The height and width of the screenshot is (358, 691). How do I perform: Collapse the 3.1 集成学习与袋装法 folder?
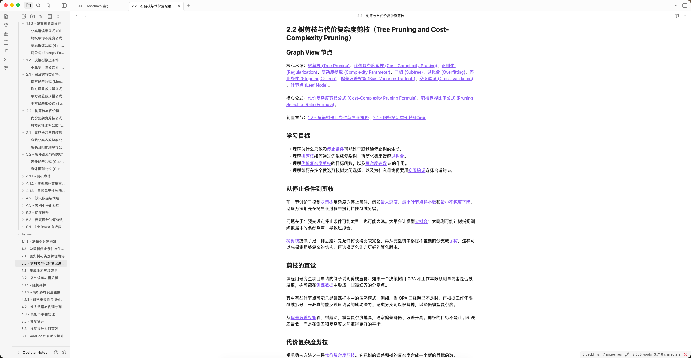(23, 133)
